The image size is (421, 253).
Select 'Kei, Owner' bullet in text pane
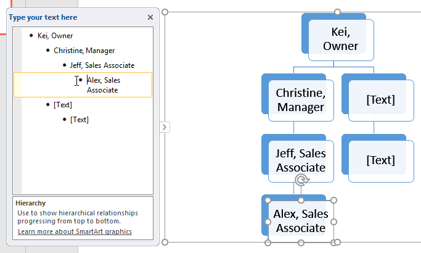click(55, 36)
